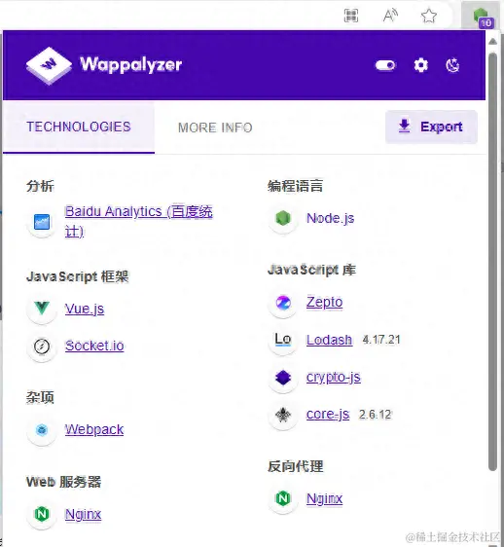
Task: Open the Baidu Analytics link
Action: click(138, 222)
